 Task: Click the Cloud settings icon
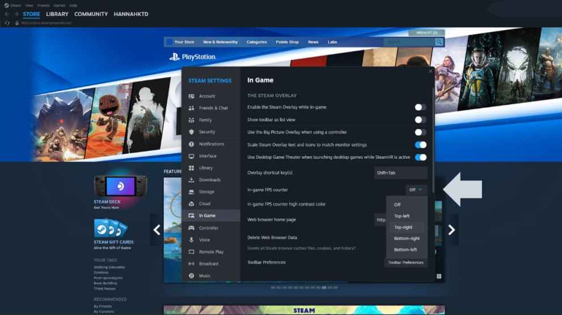click(192, 204)
